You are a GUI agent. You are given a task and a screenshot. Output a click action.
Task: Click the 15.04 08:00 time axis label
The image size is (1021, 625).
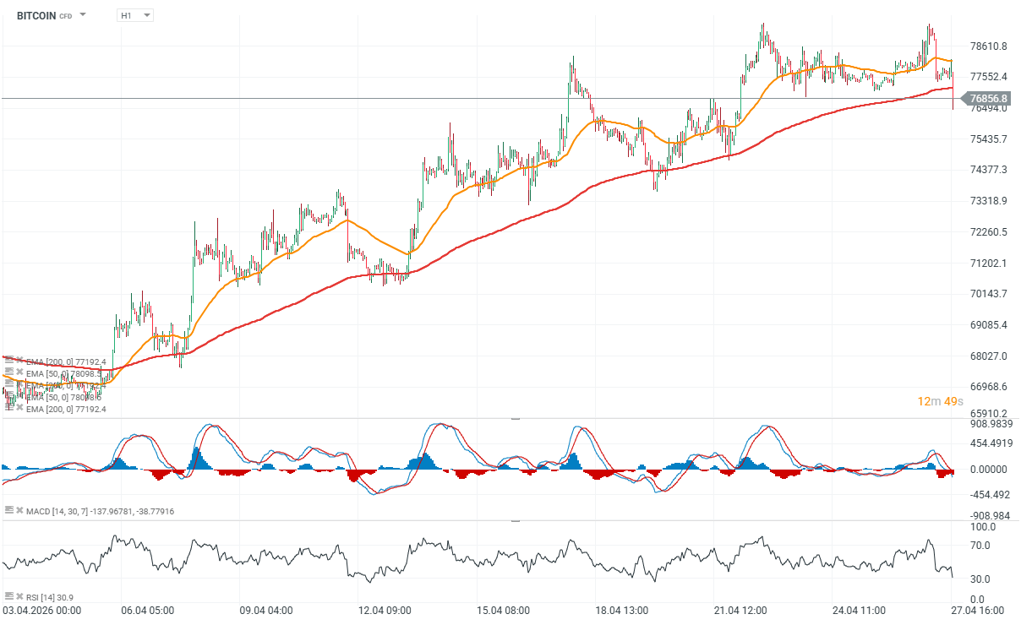(502, 609)
